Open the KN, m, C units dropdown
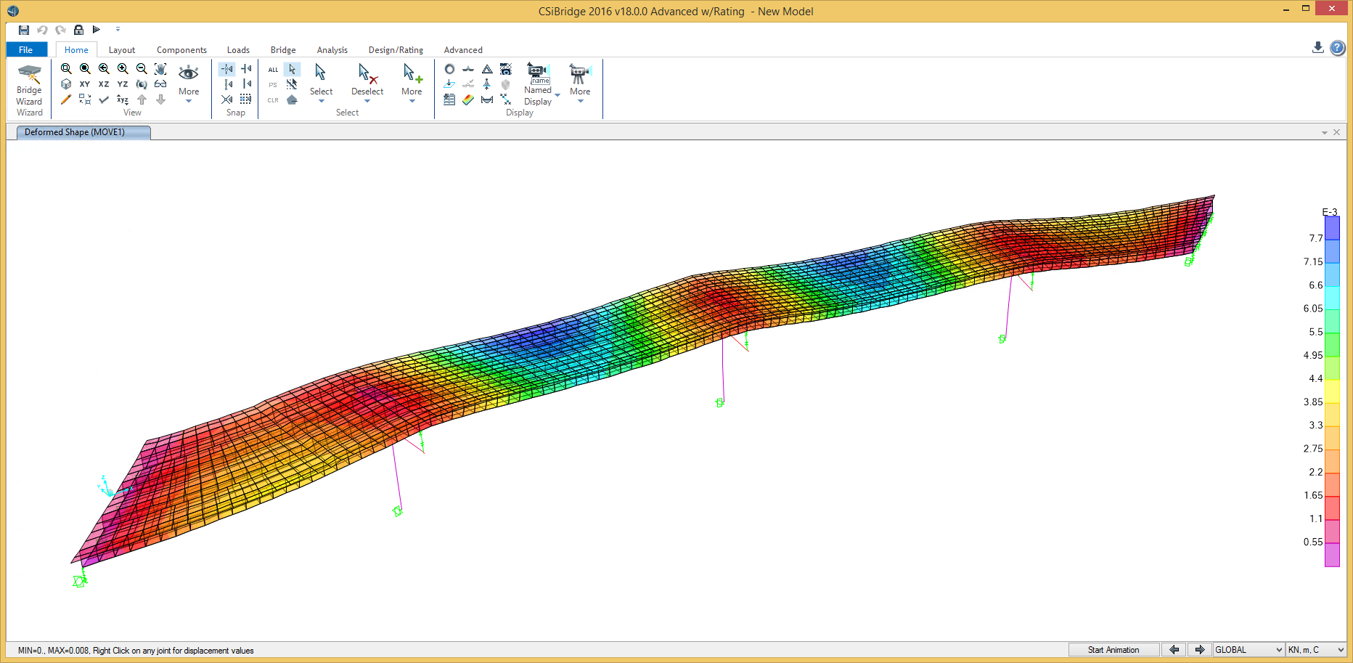 point(1316,650)
